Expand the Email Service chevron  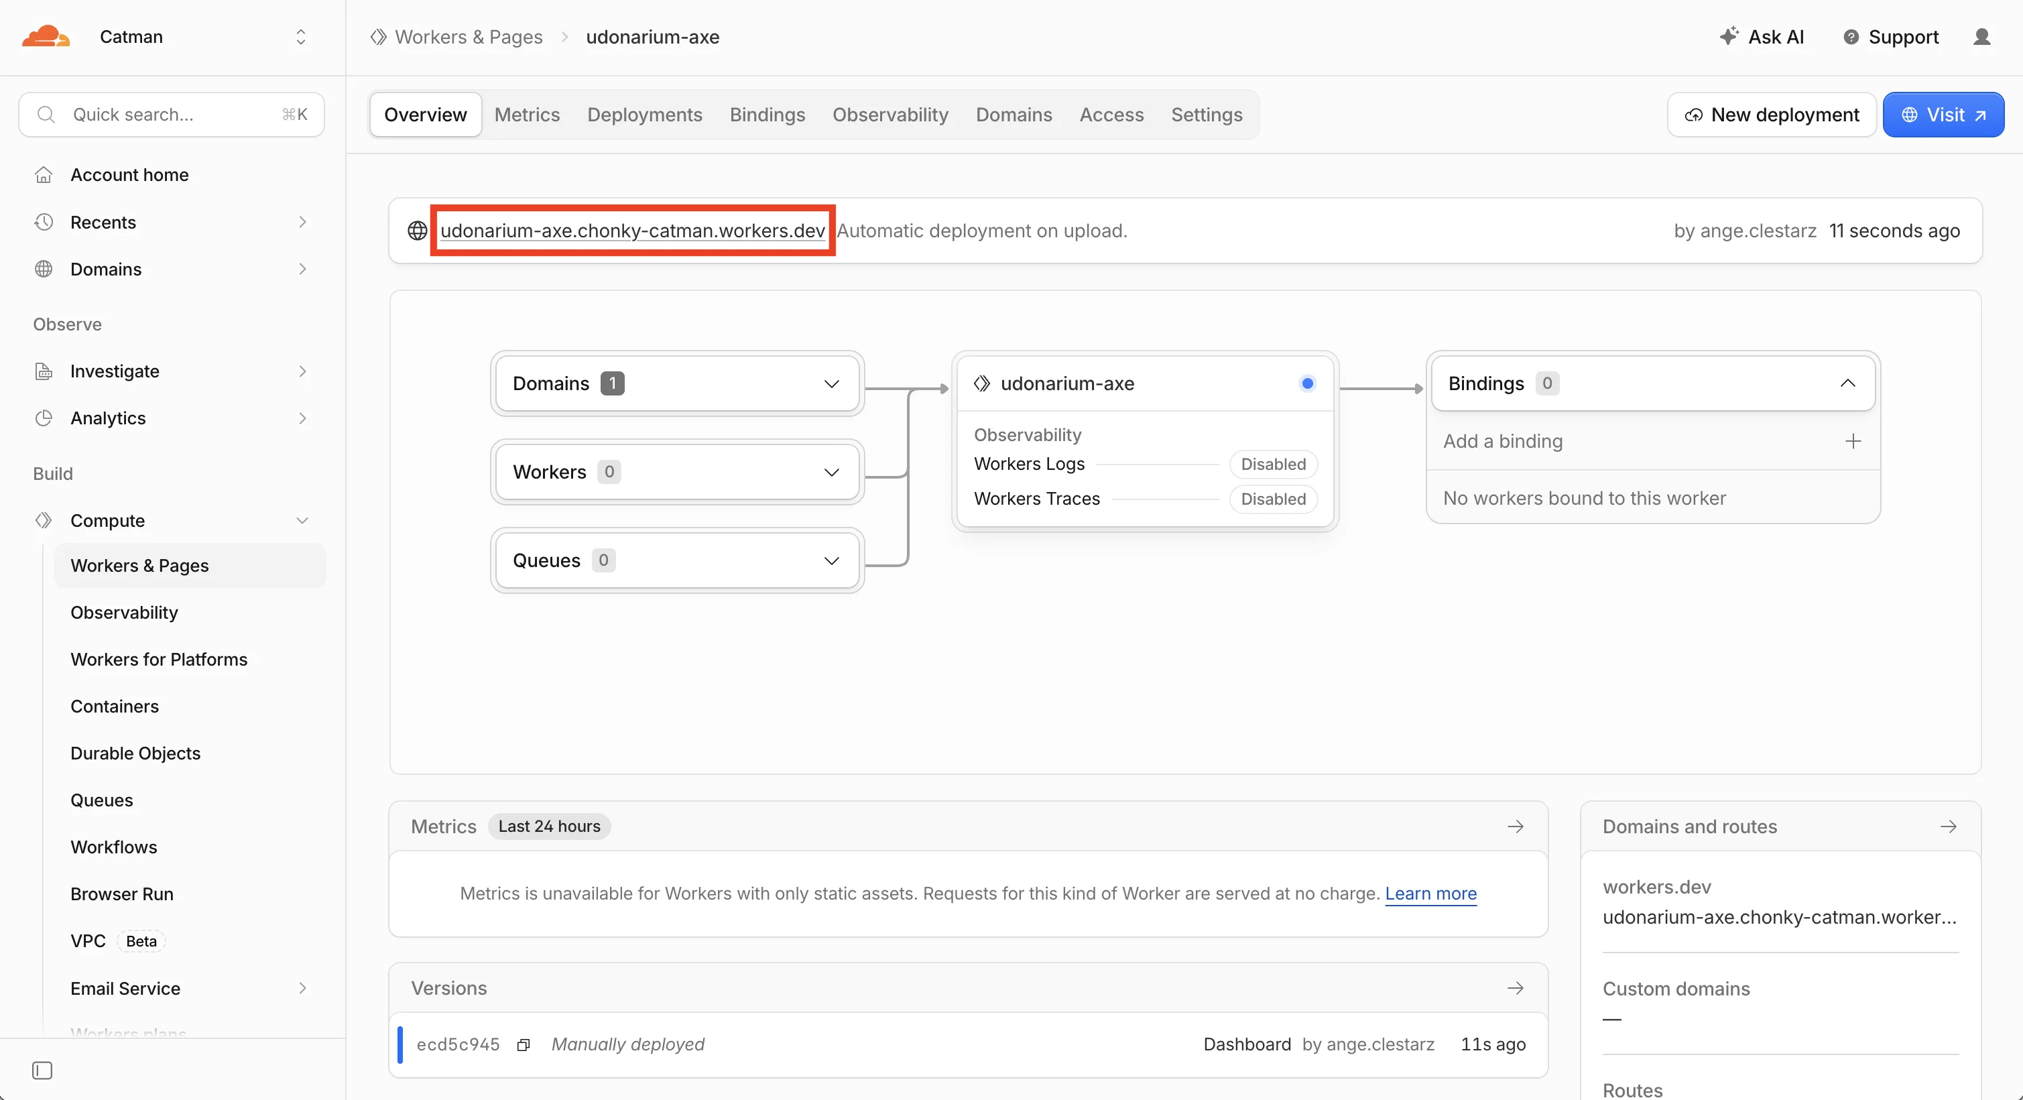(x=302, y=989)
